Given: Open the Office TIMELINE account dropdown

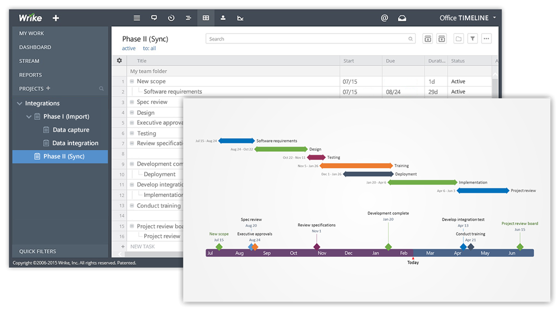Looking at the screenshot, I should point(467,18).
